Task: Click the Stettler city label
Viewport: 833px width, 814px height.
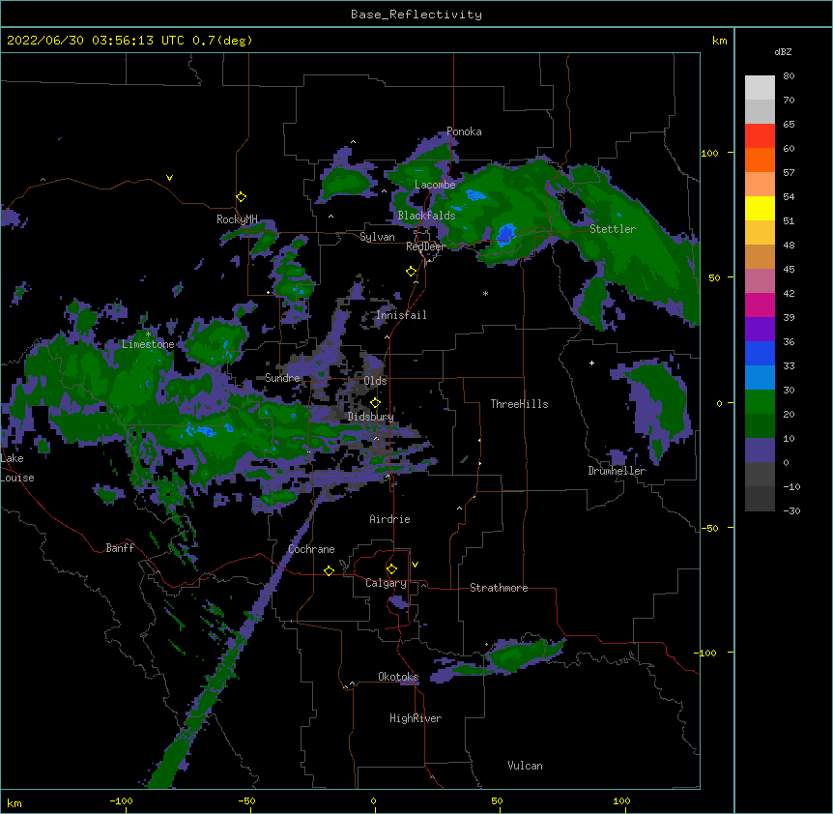Action: click(x=613, y=229)
